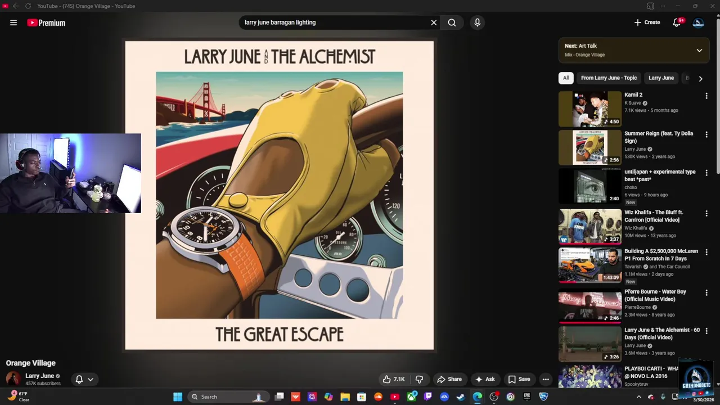Image resolution: width=720 pixels, height=405 pixels.
Task: Open more options for Wiz Khalifa video
Action: pyautogui.click(x=706, y=214)
